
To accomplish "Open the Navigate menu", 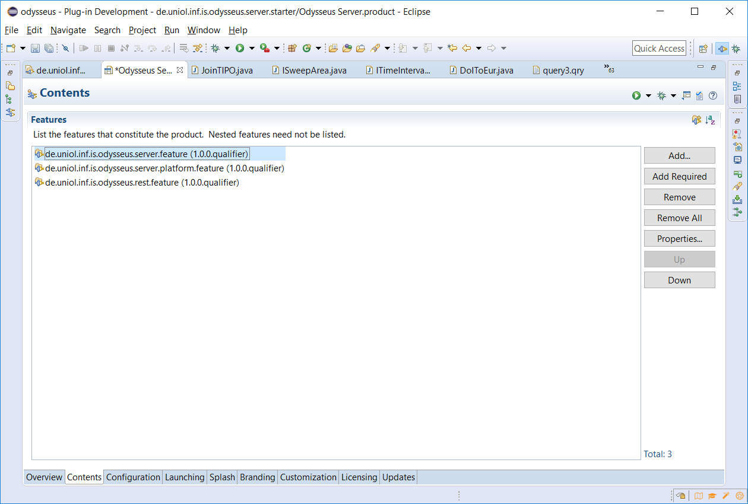I will pos(68,30).
